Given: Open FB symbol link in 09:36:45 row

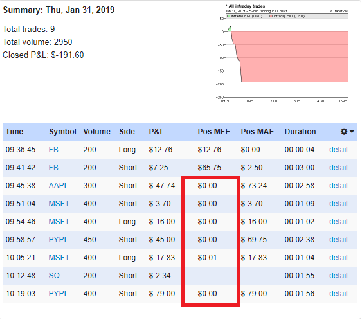Looking at the screenshot, I should click(53, 150).
